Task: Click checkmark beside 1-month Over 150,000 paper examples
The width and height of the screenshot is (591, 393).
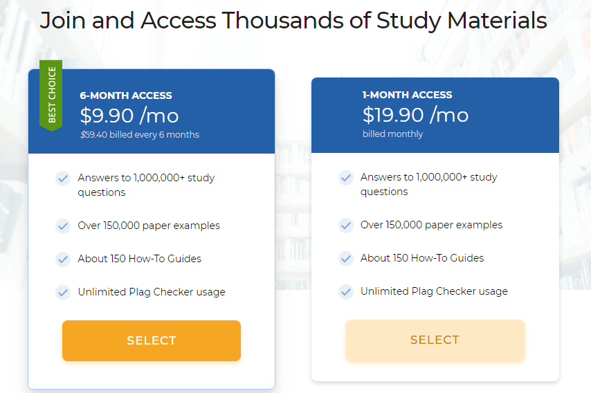Action: click(x=345, y=226)
